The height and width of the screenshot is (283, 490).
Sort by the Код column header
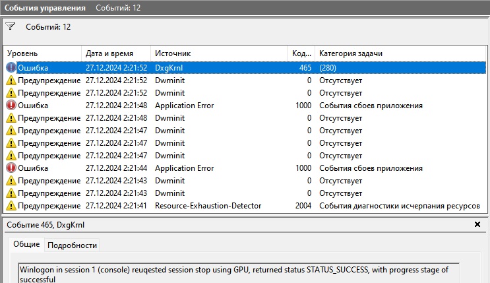coord(300,53)
